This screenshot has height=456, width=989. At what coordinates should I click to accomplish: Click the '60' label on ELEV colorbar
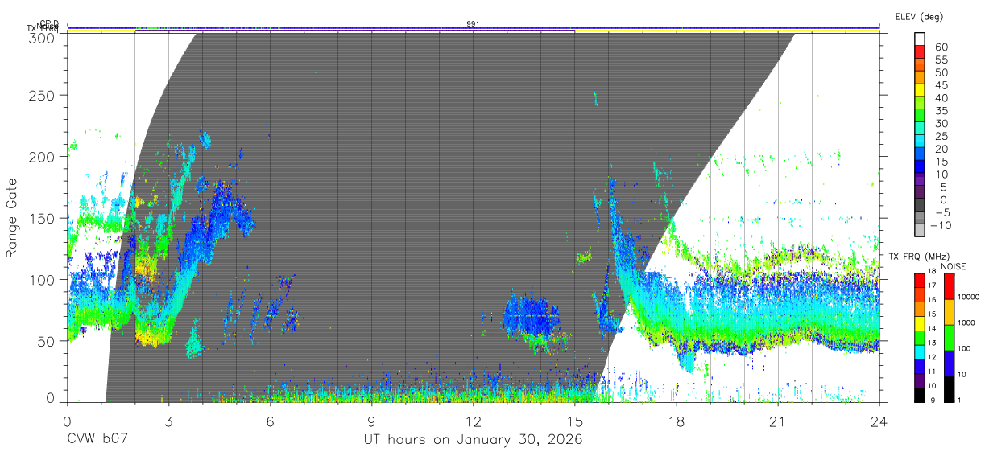click(x=941, y=47)
